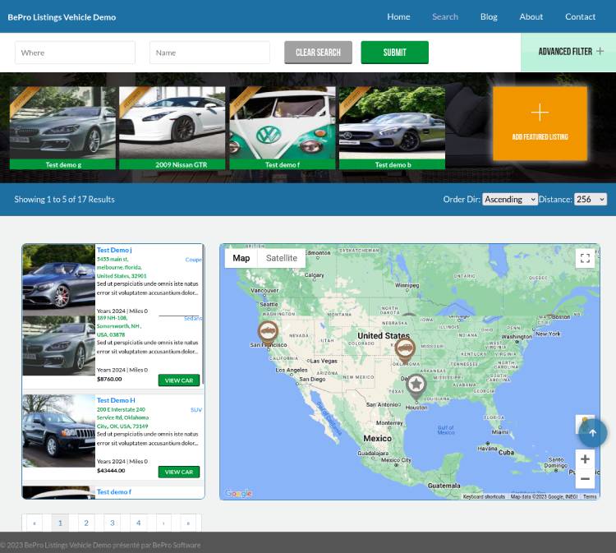
Task: Select current results page 1
Action: point(60,523)
